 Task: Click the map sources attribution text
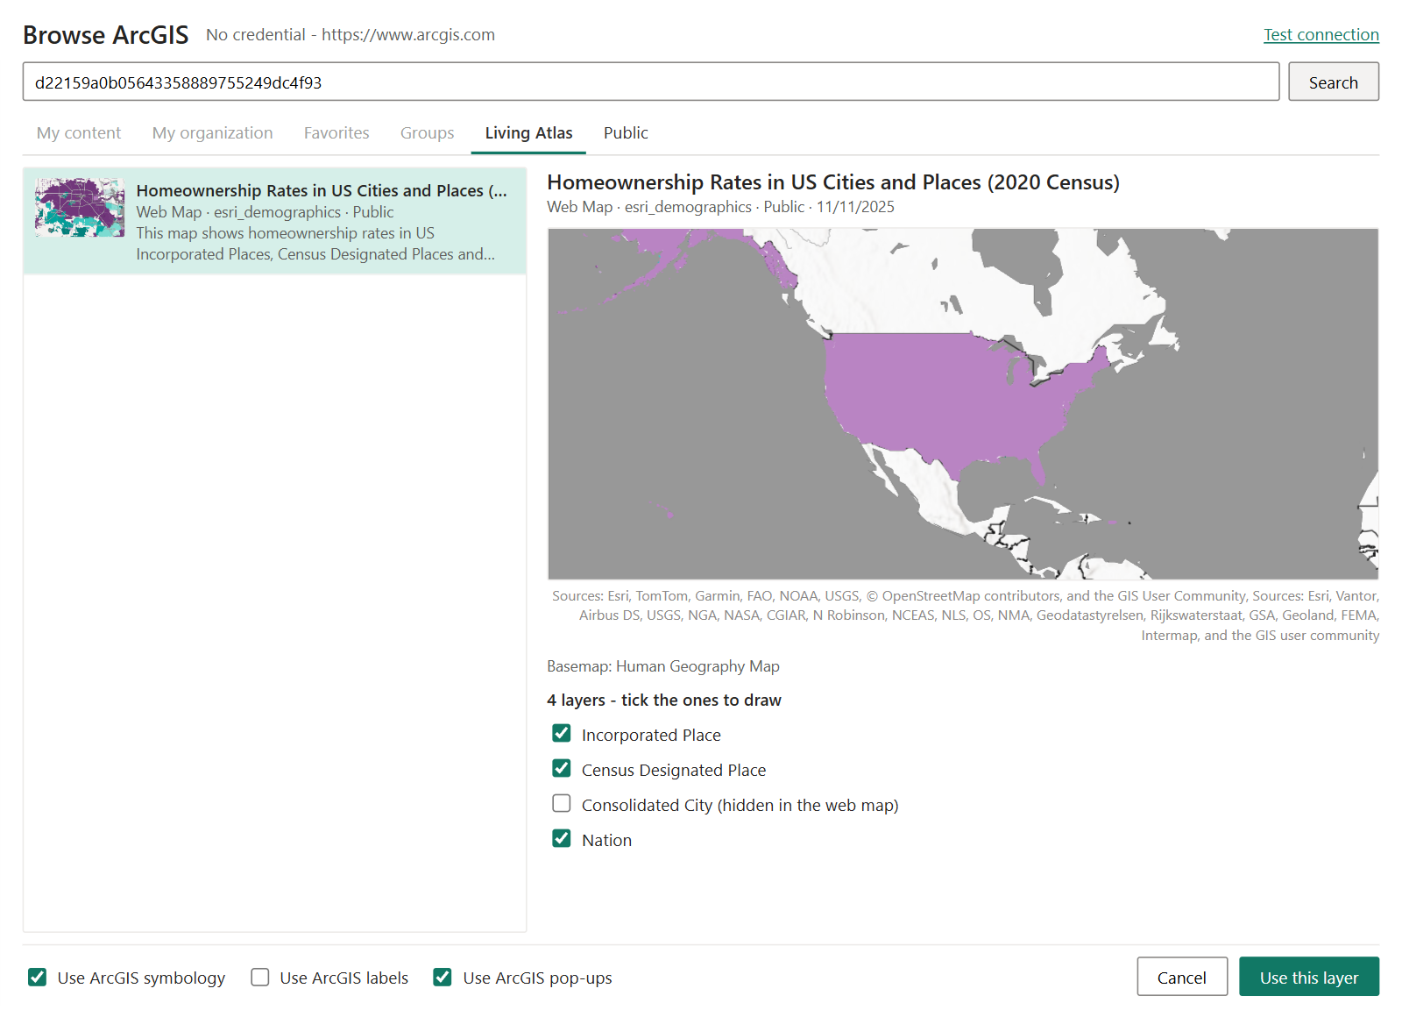point(966,615)
